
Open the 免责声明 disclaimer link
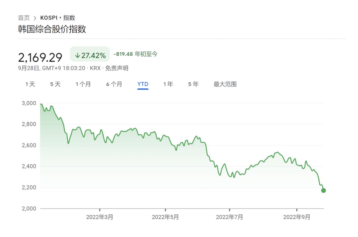[117, 68]
